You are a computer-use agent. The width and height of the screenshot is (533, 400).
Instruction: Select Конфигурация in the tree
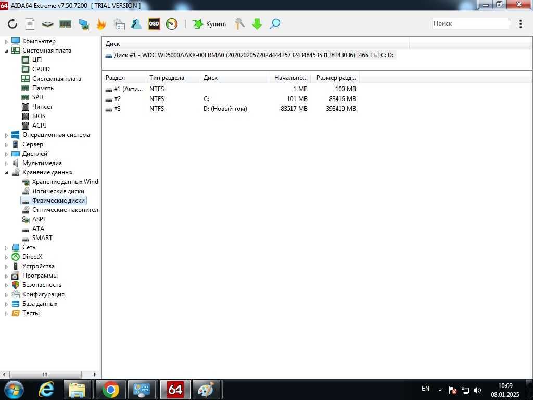(43, 294)
